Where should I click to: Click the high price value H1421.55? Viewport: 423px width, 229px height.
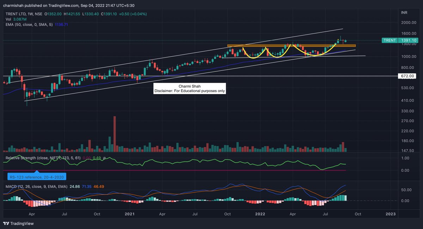(72, 14)
